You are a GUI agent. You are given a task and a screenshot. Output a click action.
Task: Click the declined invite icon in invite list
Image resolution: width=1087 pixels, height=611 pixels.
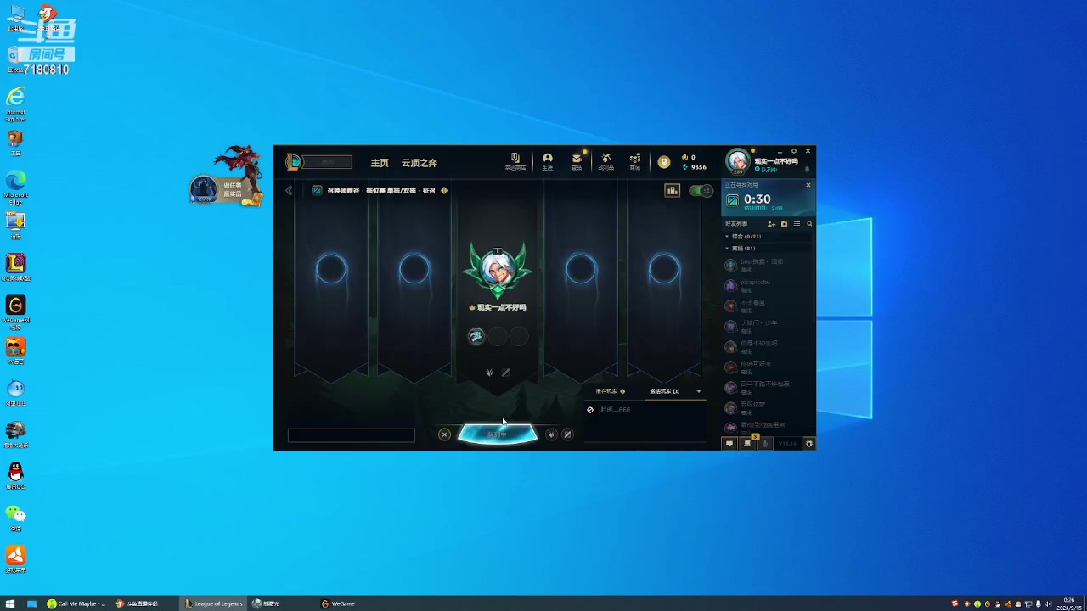590,410
